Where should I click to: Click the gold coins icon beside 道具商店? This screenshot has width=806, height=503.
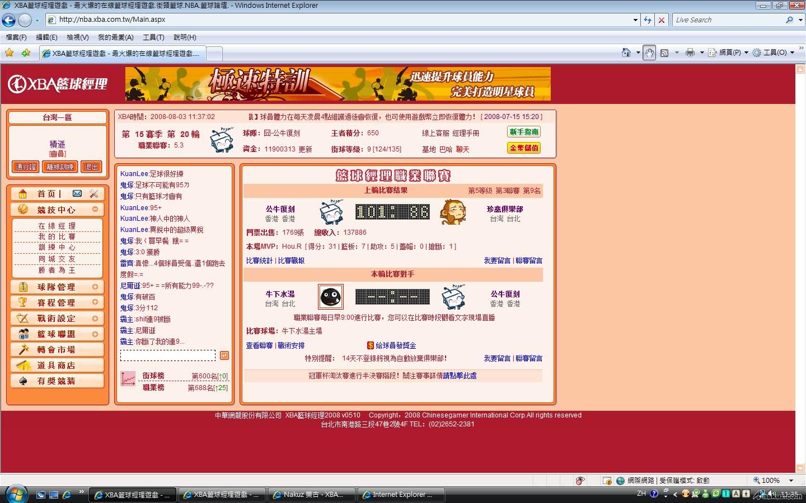point(23,365)
